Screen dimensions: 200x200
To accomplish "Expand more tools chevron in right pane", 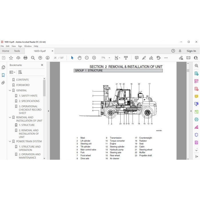I will pyautogui.click(x=196, y=150).
